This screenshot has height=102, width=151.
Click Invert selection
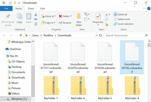[x=124, y=24]
